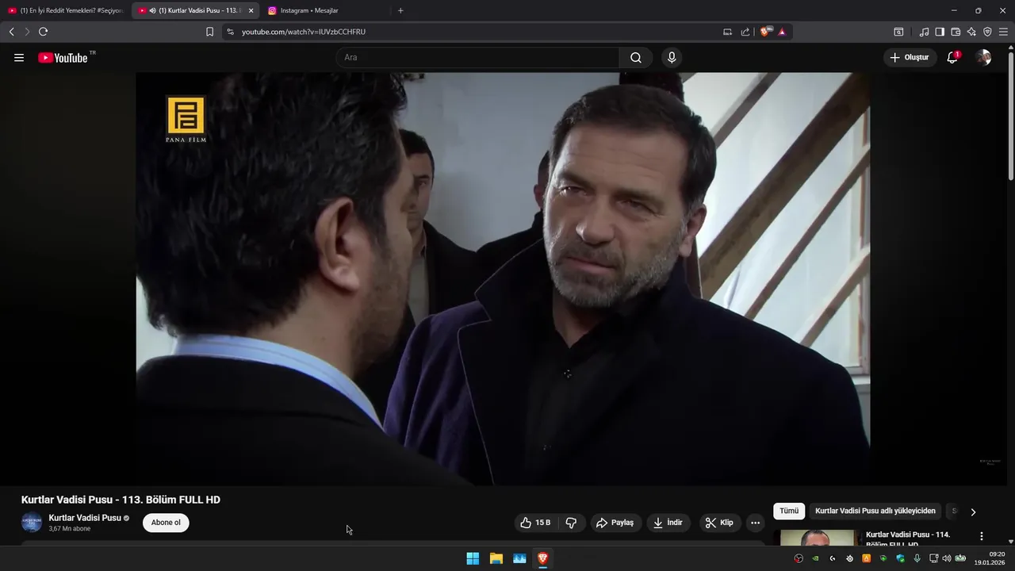Click the video title Kurtlar Vadisi Pusu - 113. Bölüm
Image resolution: width=1015 pixels, height=571 pixels.
click(121, 500)
